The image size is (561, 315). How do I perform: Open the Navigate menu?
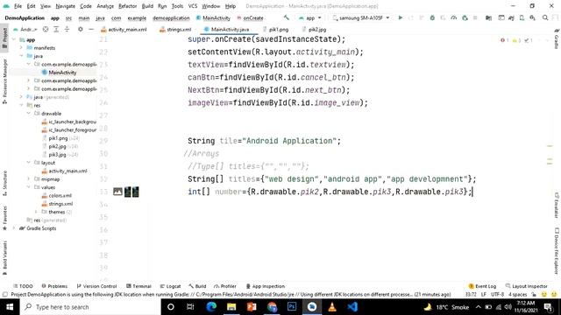click(65, 6)
